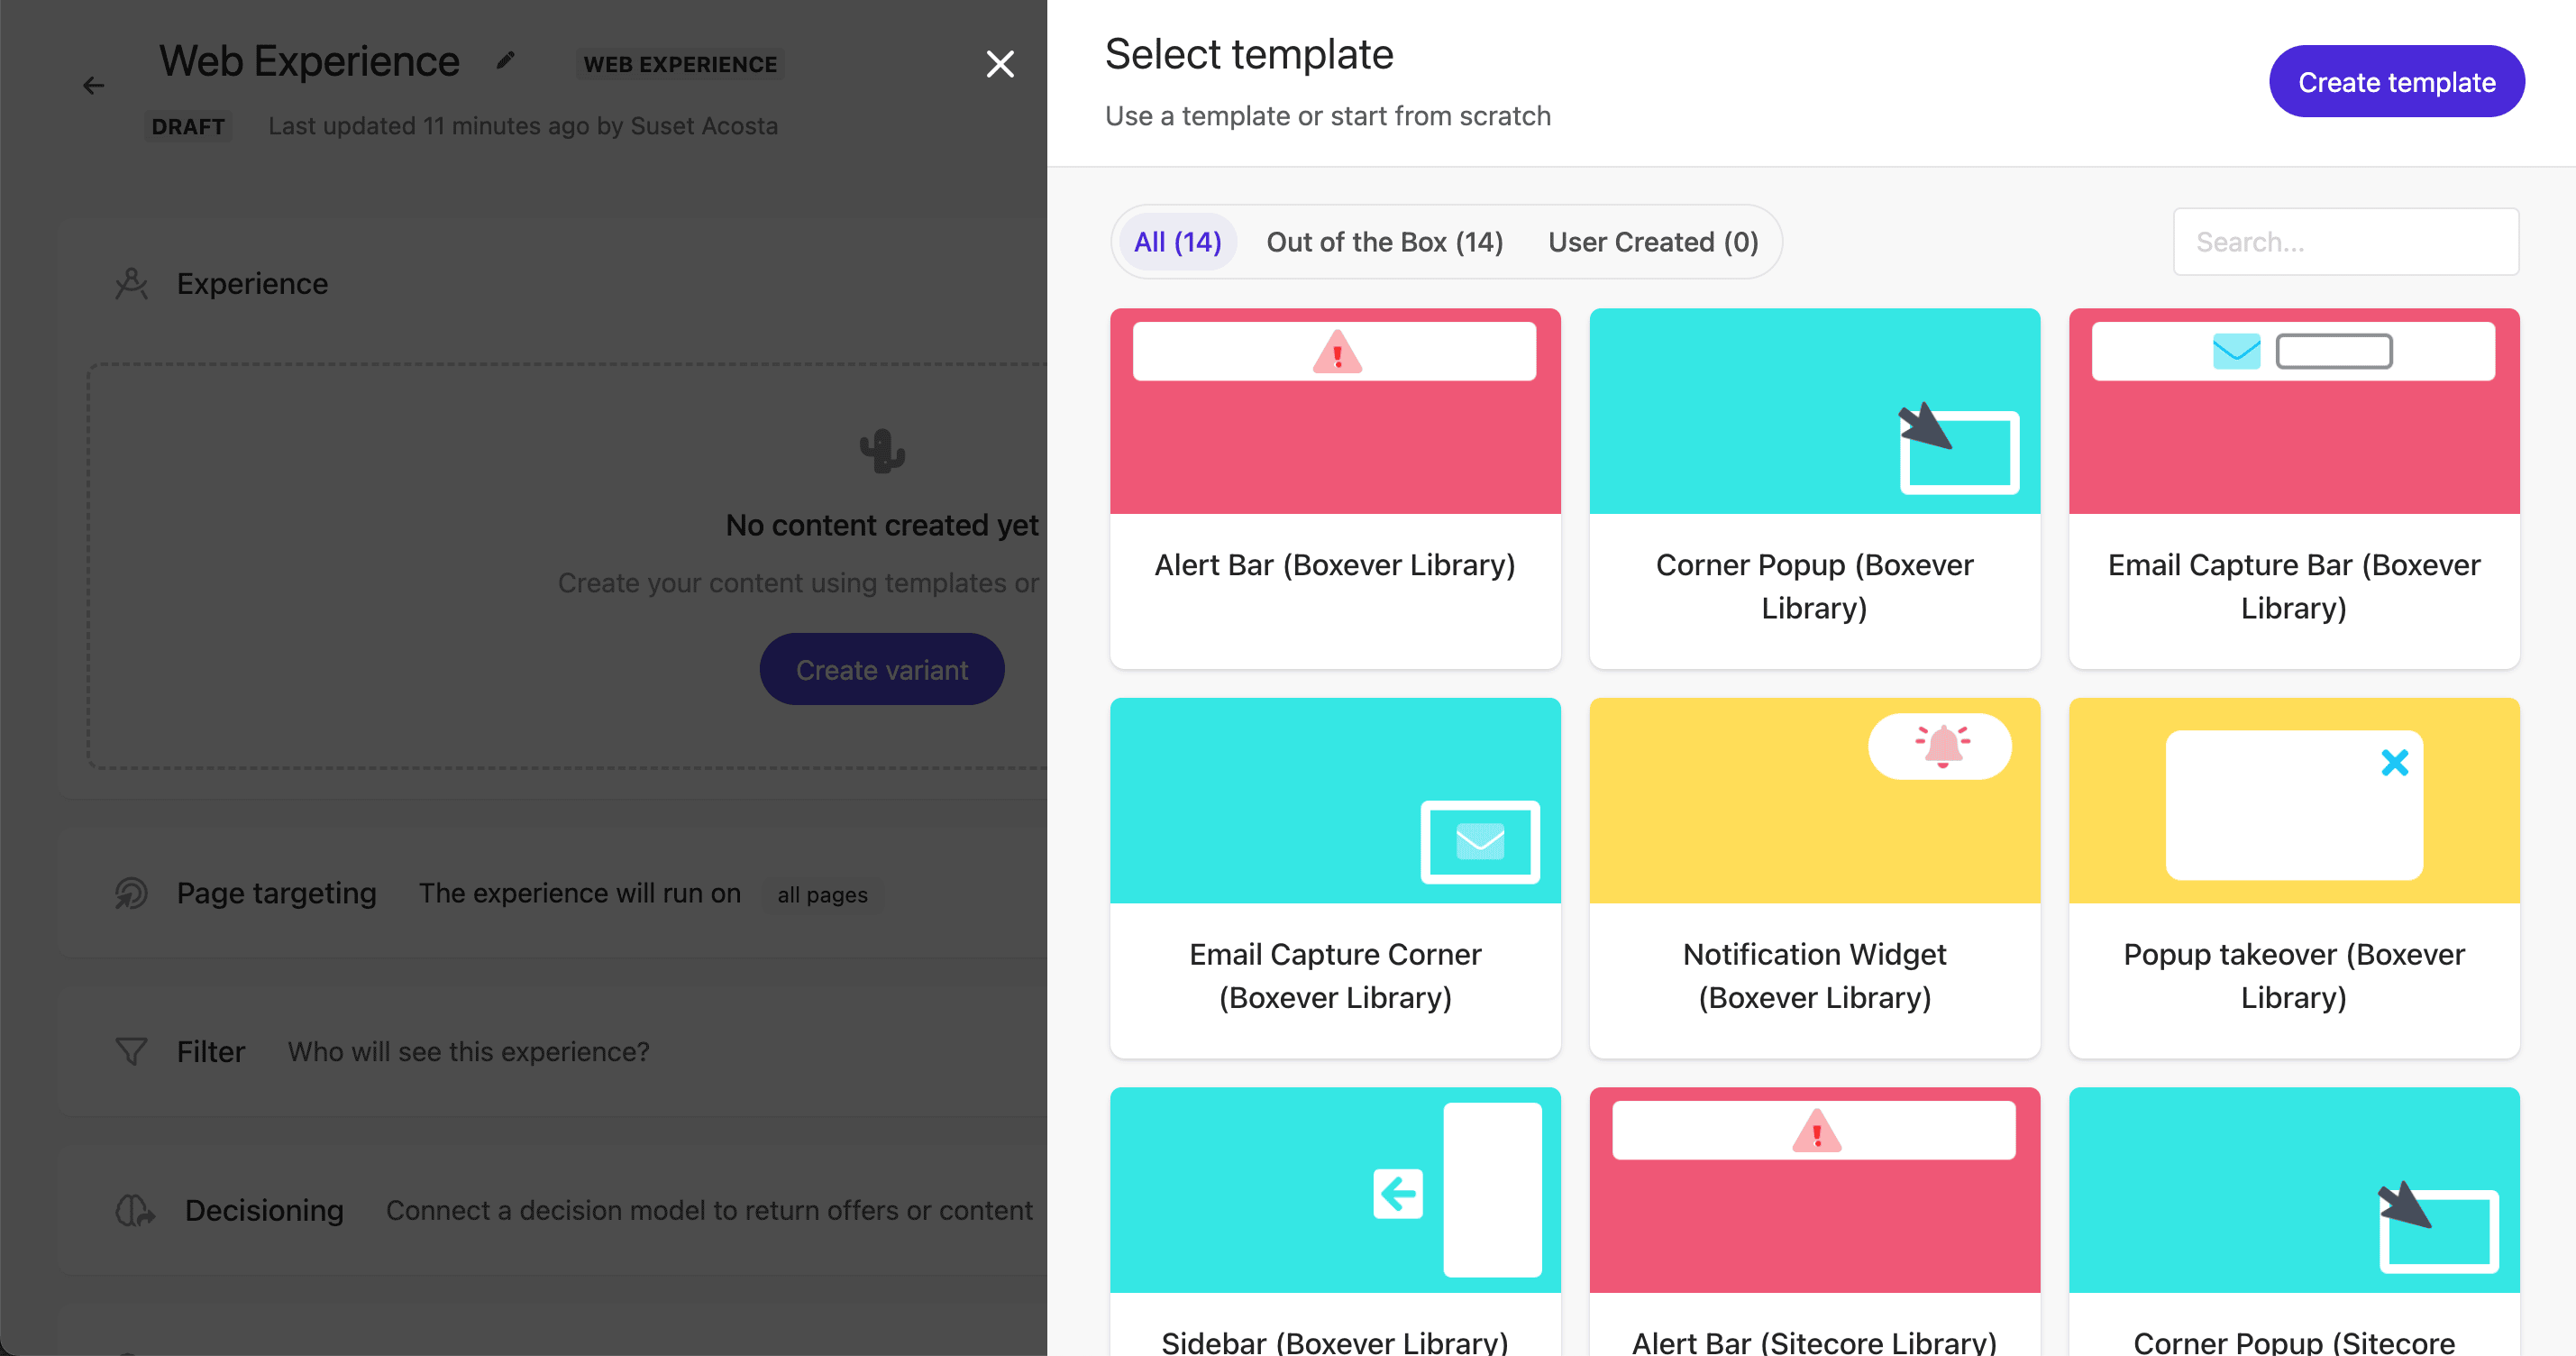Click the Experience section heading
This screenshot has height=1356, width=2576.
(x=252, y=284)
